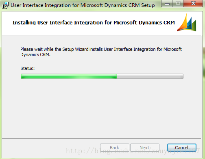Click the setup installer icon in title bar
205x159 pixels.
tap(5, 5)
